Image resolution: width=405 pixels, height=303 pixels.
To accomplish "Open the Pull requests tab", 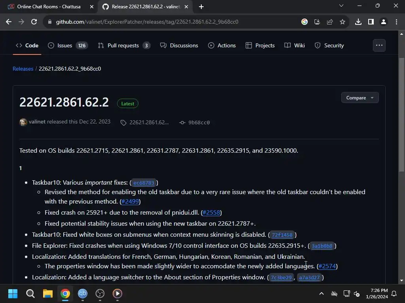I will pyautogui.click(x=124, y=46).
